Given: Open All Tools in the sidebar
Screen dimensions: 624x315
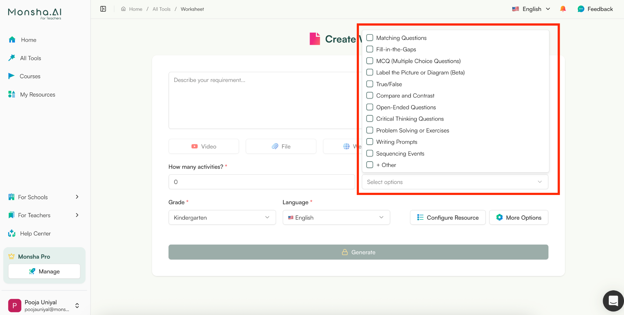Looking at the screenshot, I should 30,58.
